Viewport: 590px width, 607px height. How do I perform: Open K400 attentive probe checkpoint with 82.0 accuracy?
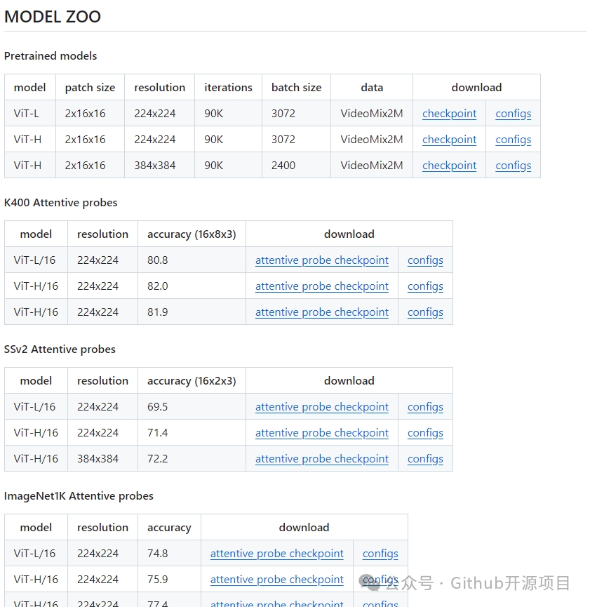point(322,286)
